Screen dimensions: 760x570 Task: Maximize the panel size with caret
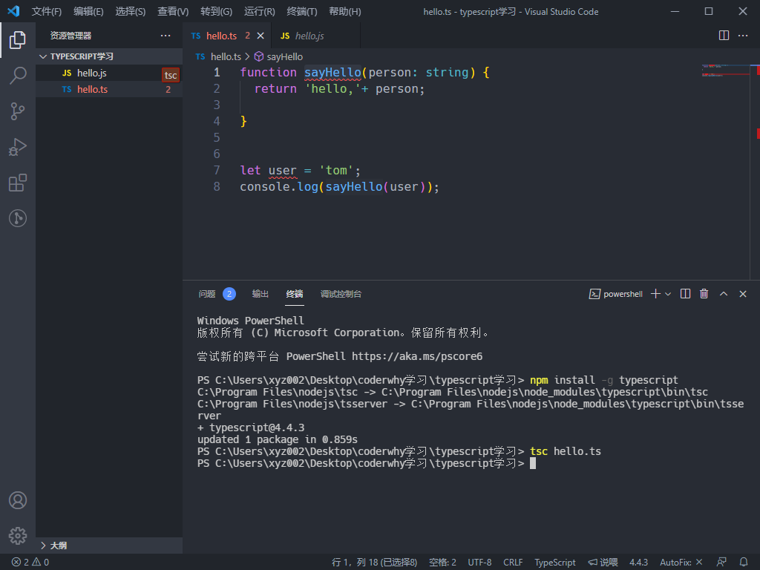click(x=724, y=294)
